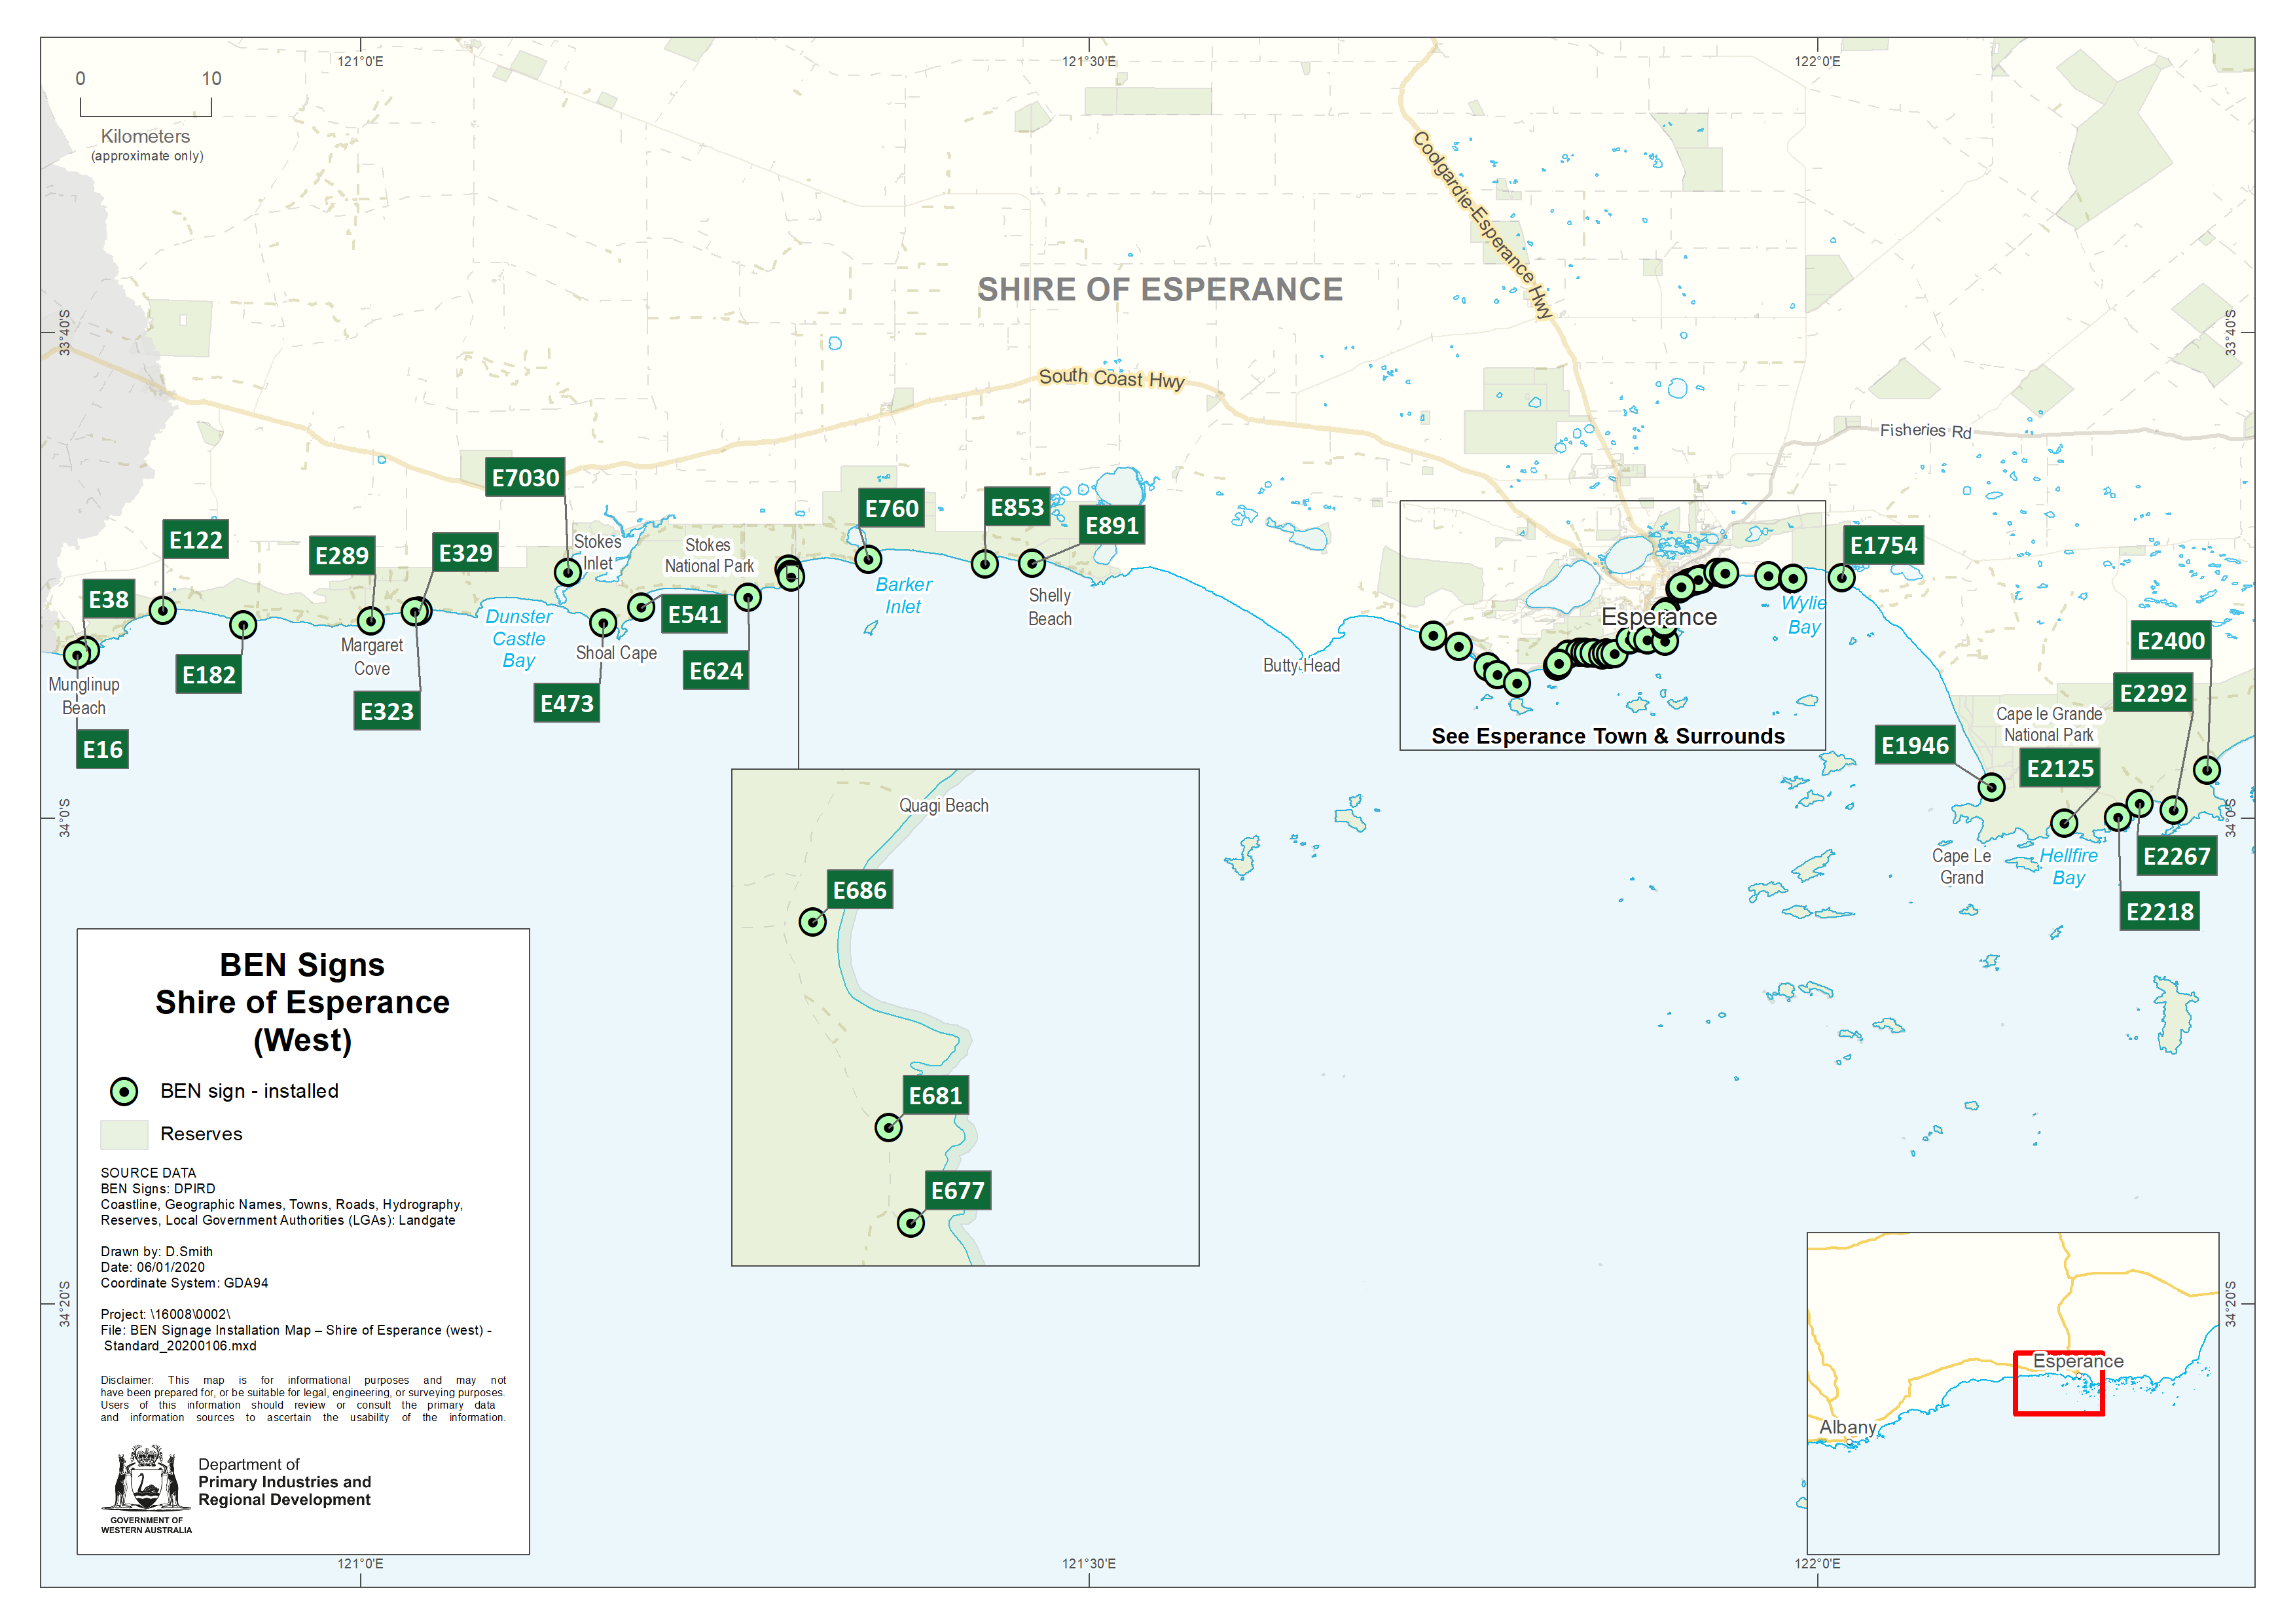Click the Quagi Beach label in inset

coord(943,806)
